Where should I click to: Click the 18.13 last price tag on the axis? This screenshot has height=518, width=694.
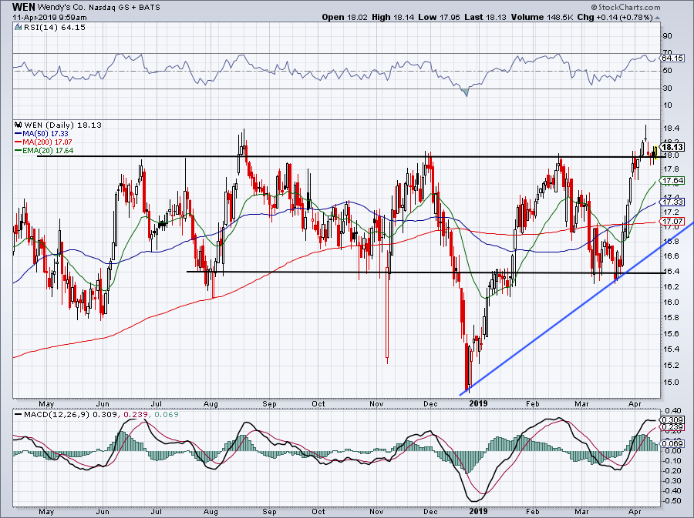click(672, 147)
